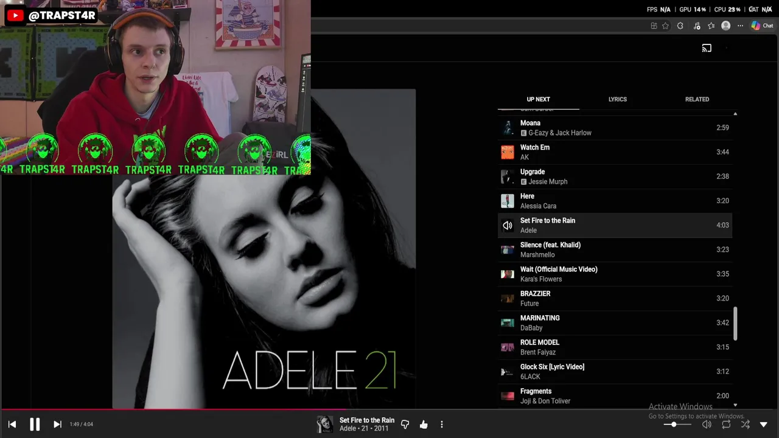Toggle shuffle mode
The height and width of the screenshot is (438, 779).
tap(746, 425)
